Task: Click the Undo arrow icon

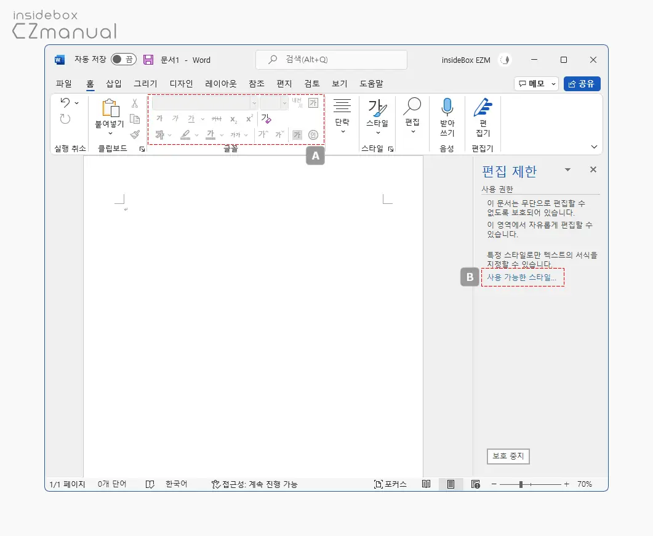Action: click(65, 102)
